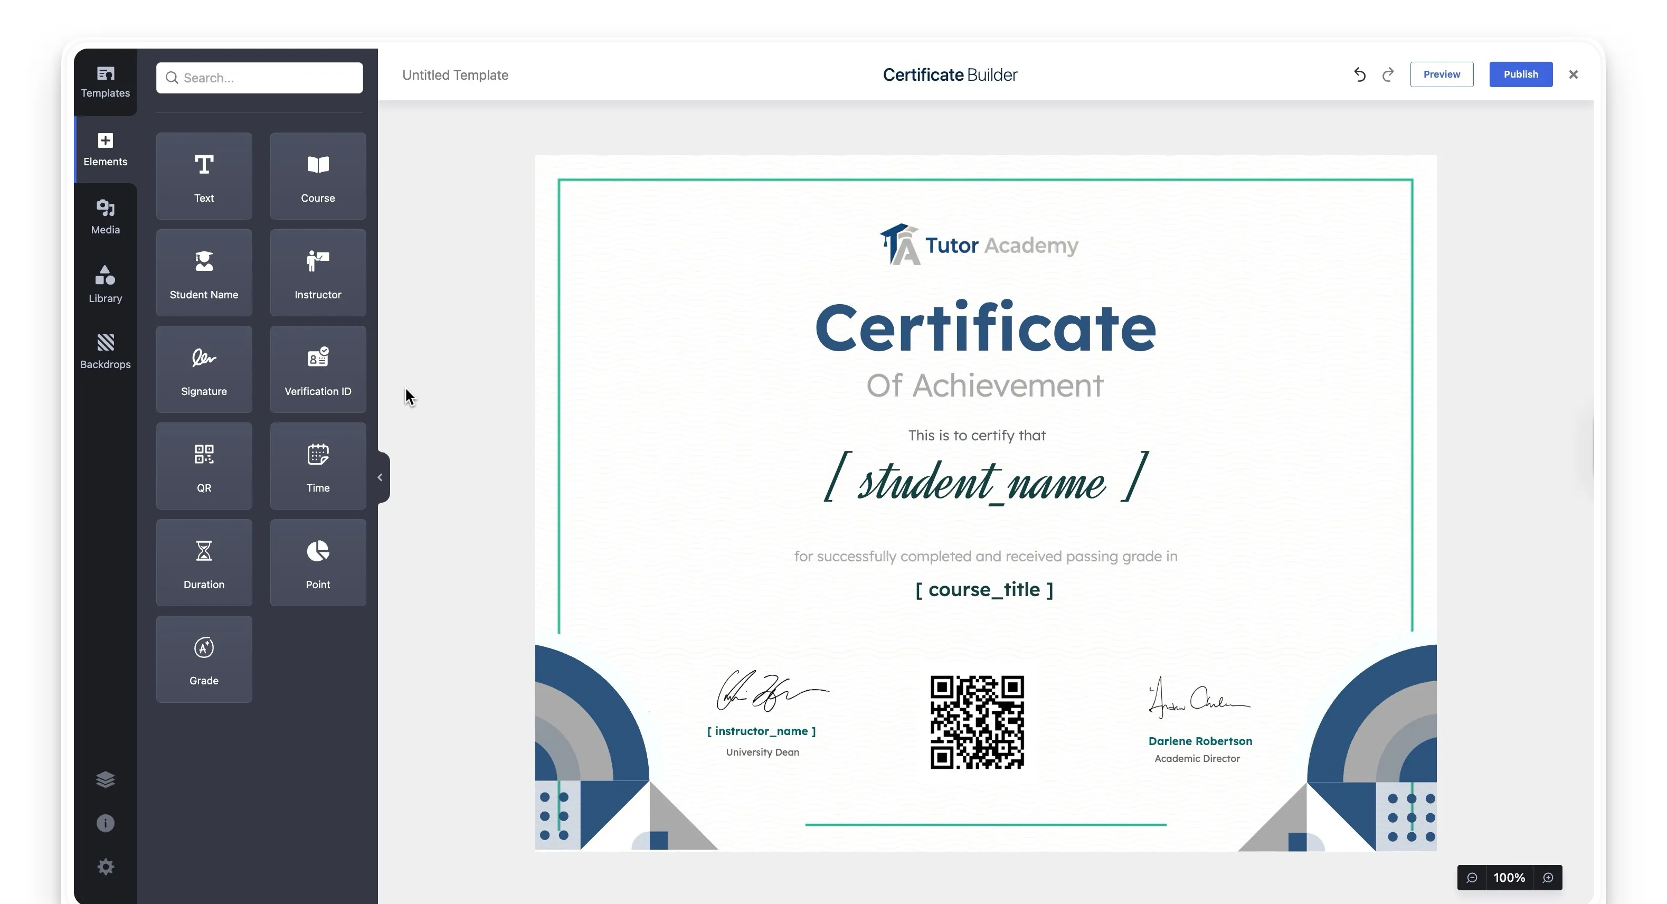The height and width of the screenshot is (904, 1667).
Task: Publish the certificate template
Action: coord(1520,74)
